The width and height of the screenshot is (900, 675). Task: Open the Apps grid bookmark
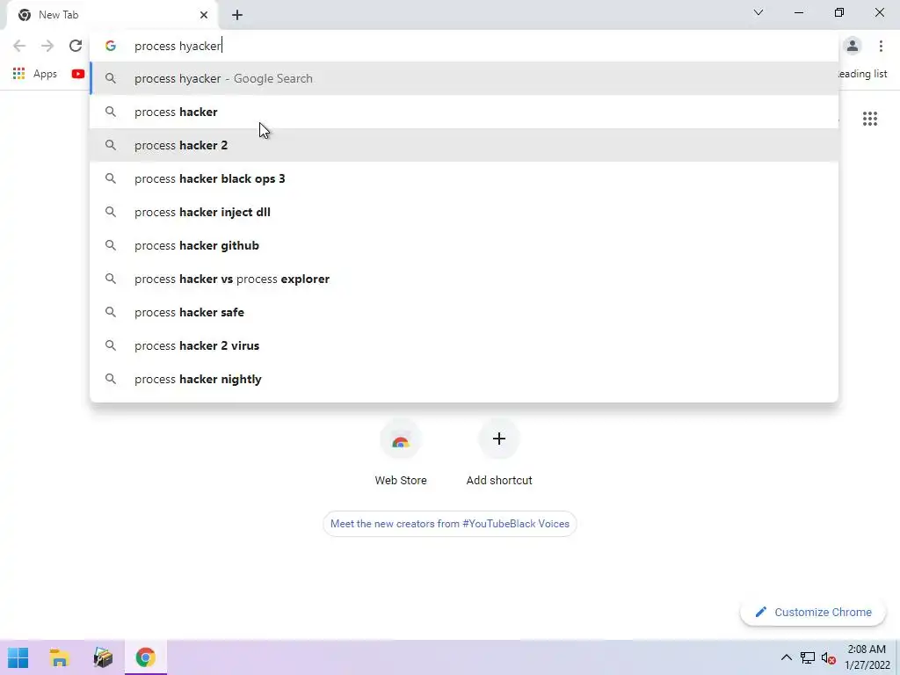[x=34, y=74]
